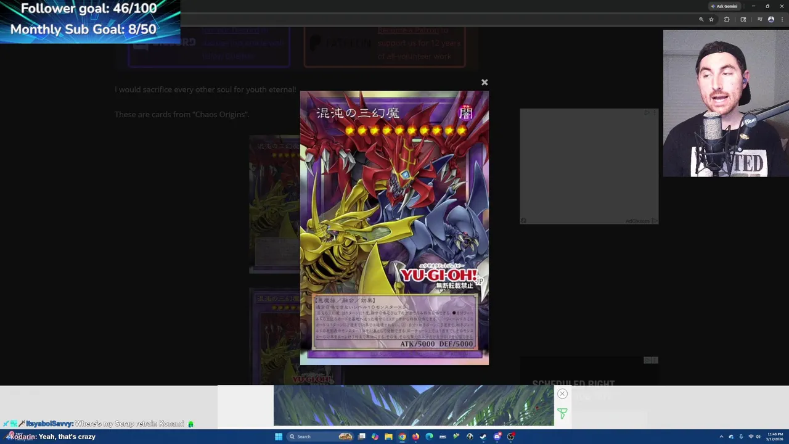Open Microsoft Edge from taskbar

(429, 437)
